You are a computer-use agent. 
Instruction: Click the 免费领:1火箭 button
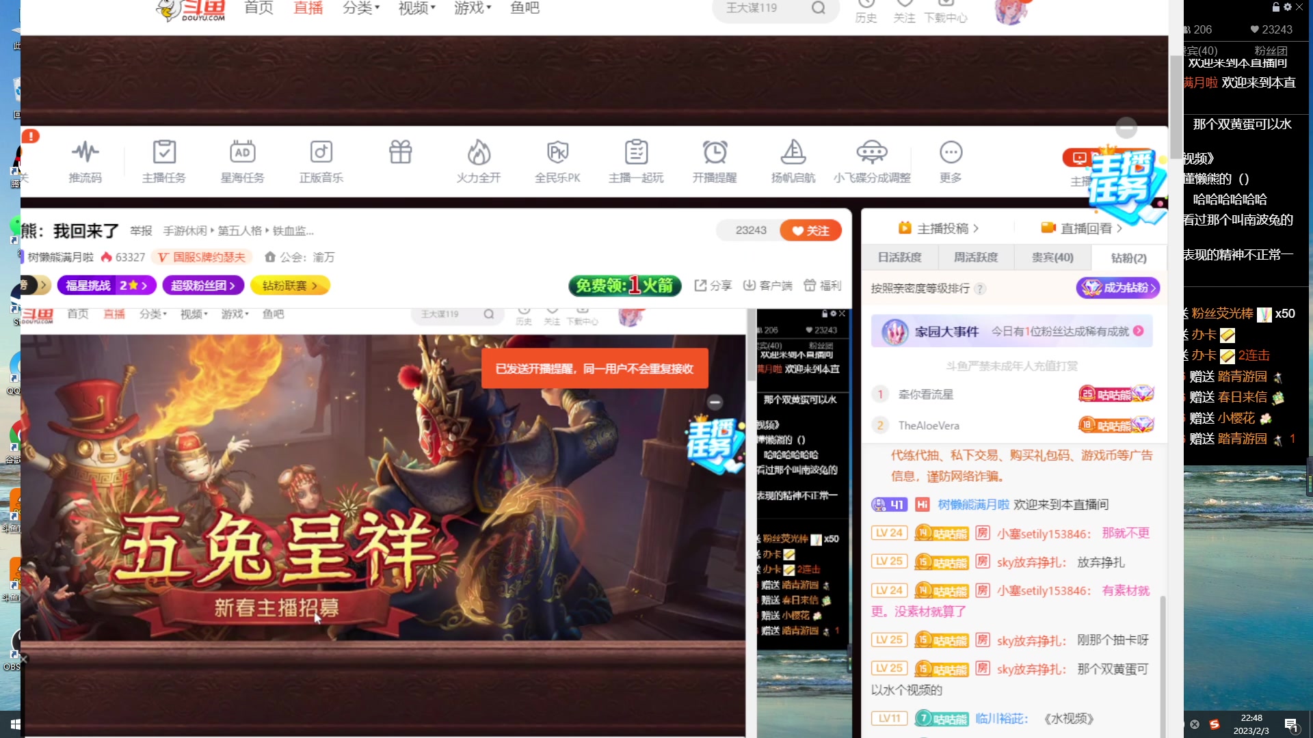(625, 286)
